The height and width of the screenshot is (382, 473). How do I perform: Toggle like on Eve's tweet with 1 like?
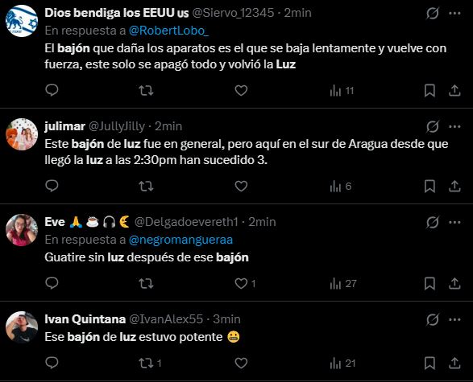tap(245, 283)
